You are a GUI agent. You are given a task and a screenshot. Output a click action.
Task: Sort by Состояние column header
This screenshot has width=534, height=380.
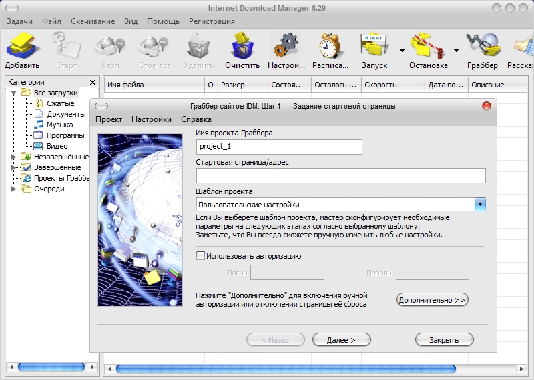290,85
